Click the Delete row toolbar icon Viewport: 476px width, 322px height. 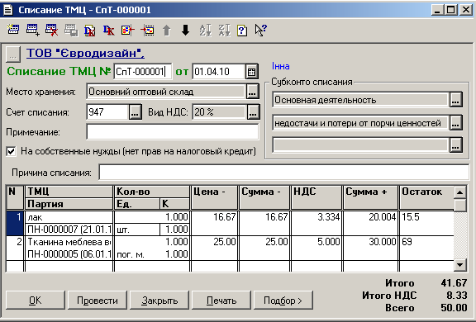pyautogui.click(x=51, y=30)
